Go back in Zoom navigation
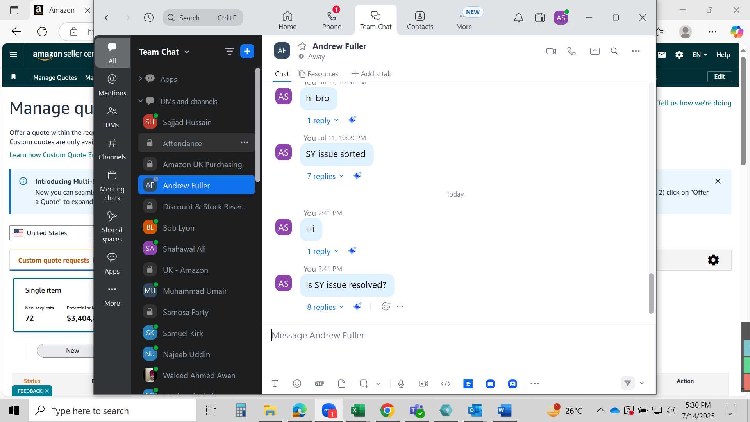 point(106,18)
